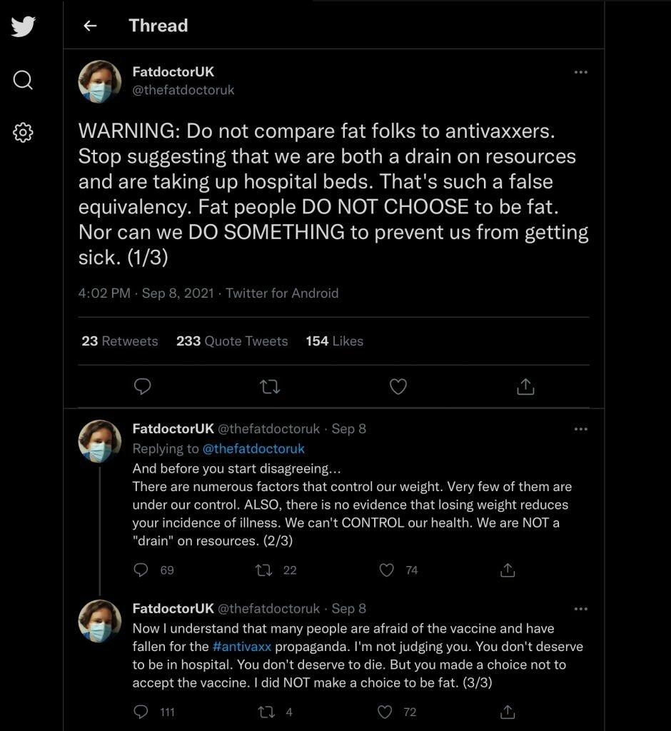Screen dimensions: 671x731
Task: Open FatdoctorUK's profile picture on main tweet
Action: click(x=100, y=81)
